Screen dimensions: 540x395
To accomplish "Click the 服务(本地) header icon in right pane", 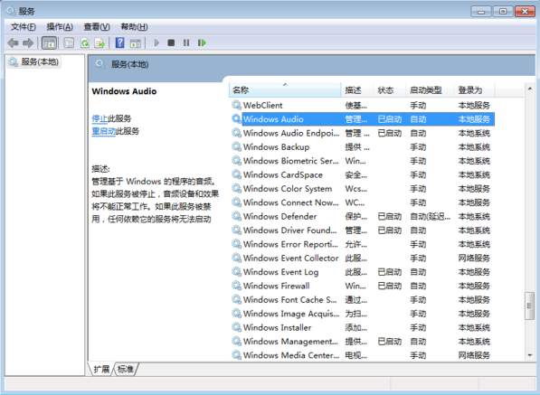I will point(100,64).
